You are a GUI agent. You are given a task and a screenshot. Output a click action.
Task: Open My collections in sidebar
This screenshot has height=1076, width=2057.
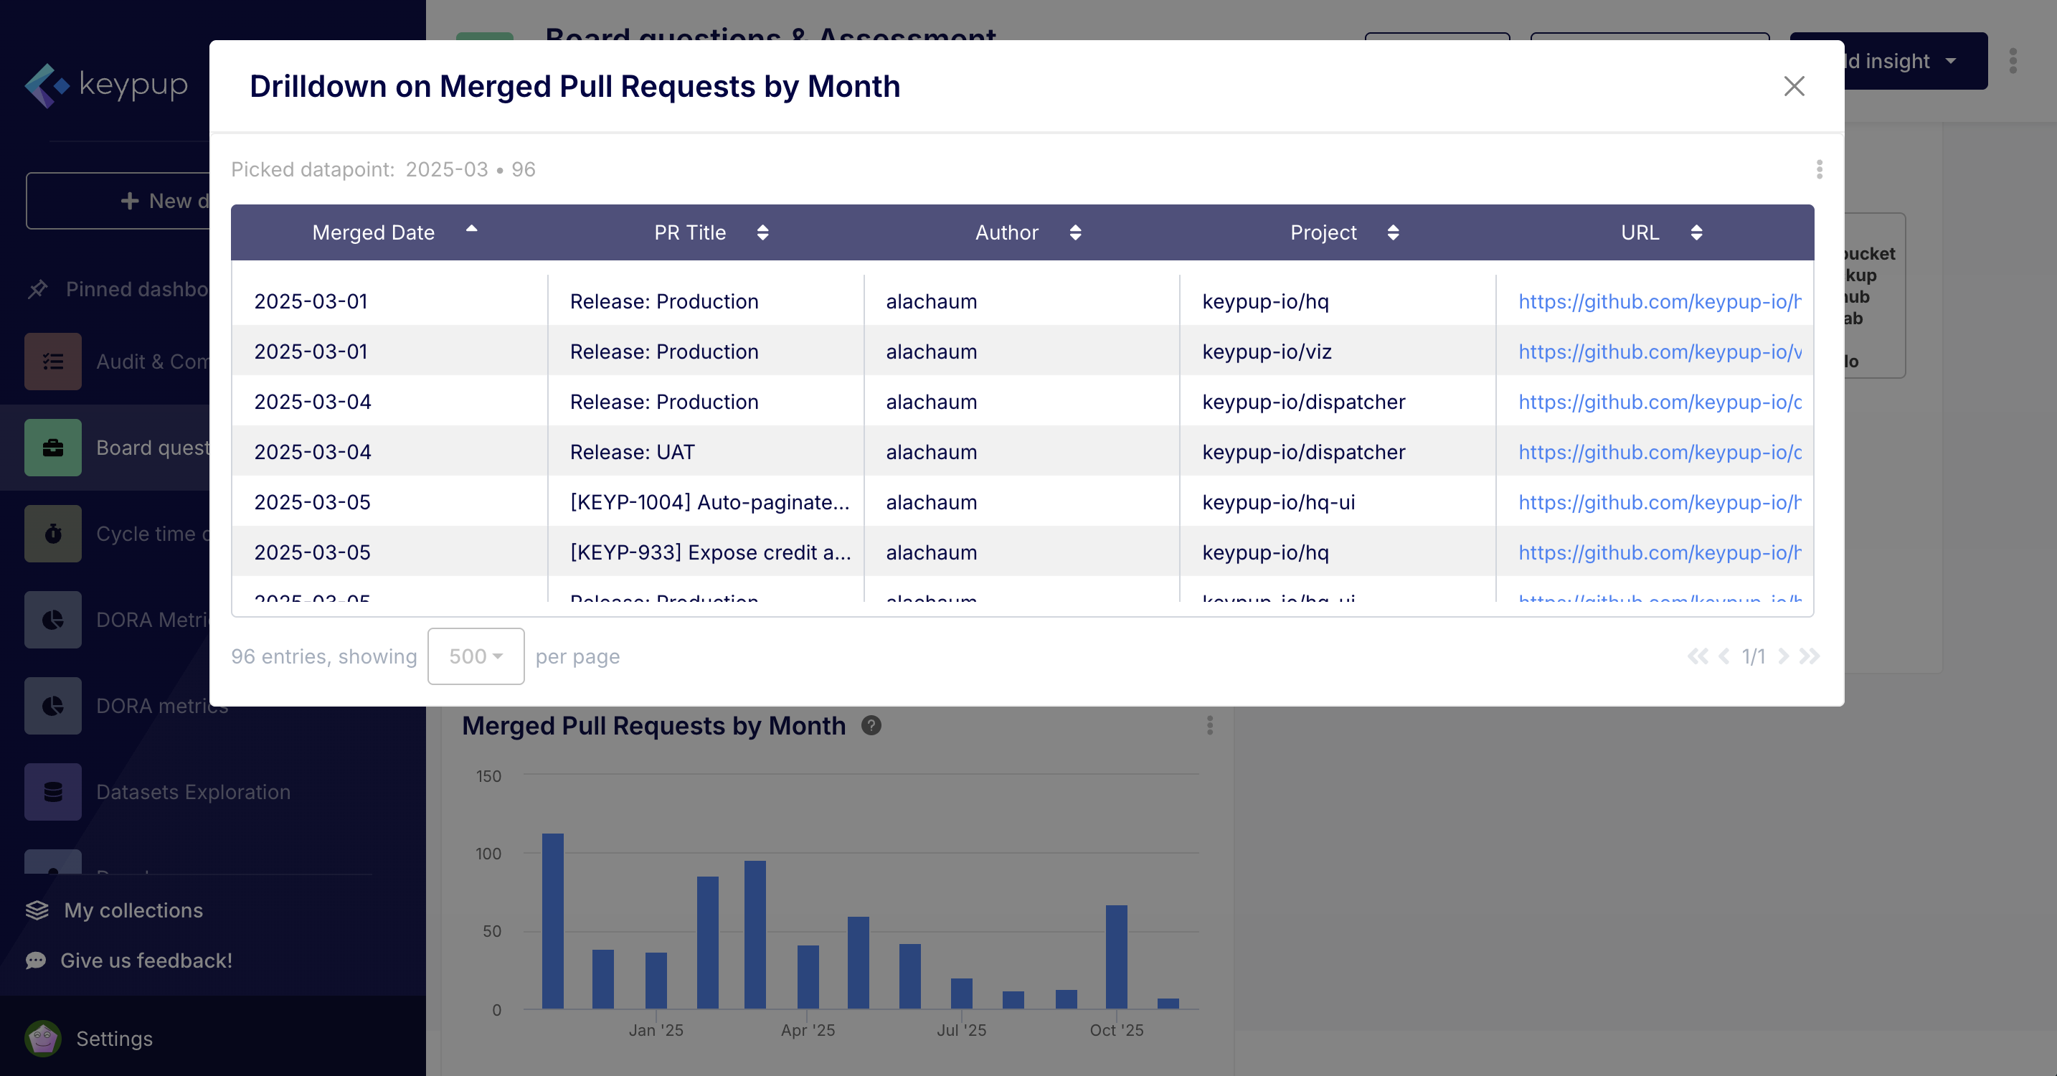(133, 910)
